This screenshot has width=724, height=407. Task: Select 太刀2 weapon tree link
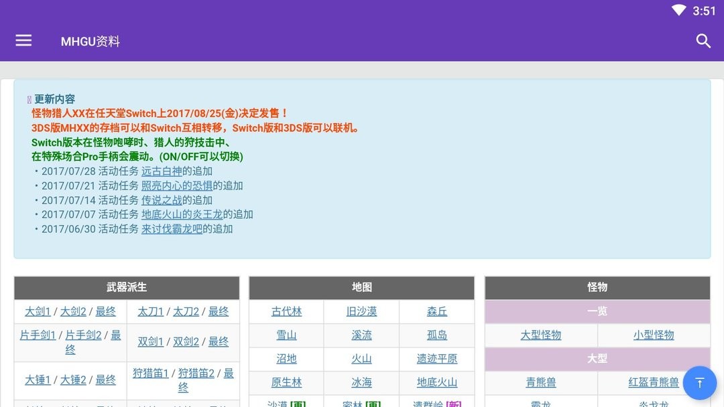tap(186, 311)
